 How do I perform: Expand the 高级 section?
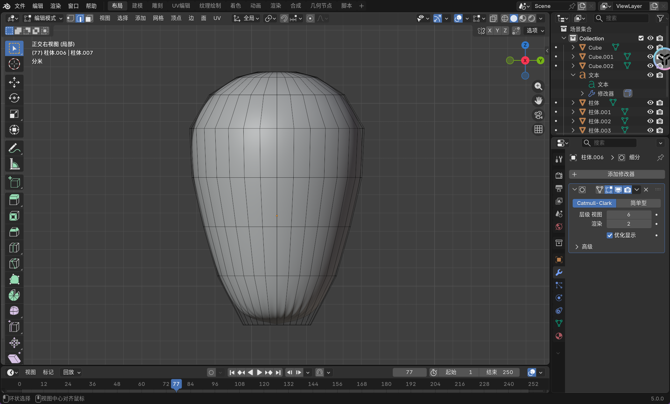(577, 247)
